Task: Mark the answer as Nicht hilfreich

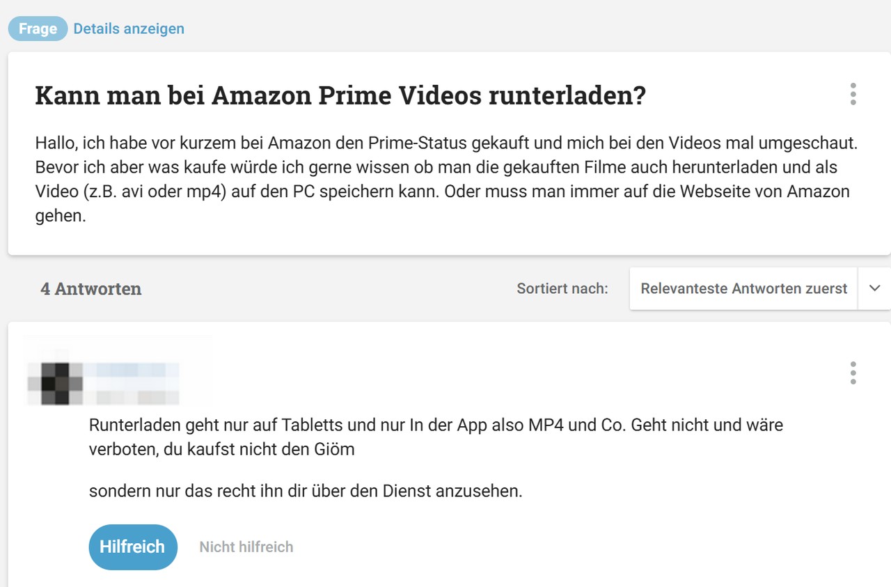Action: tap(246, 547)
